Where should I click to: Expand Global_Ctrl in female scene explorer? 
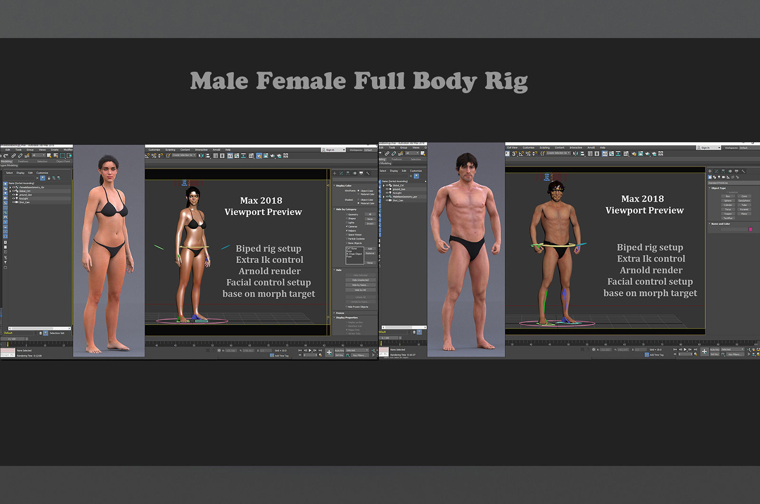click(10, 191)
